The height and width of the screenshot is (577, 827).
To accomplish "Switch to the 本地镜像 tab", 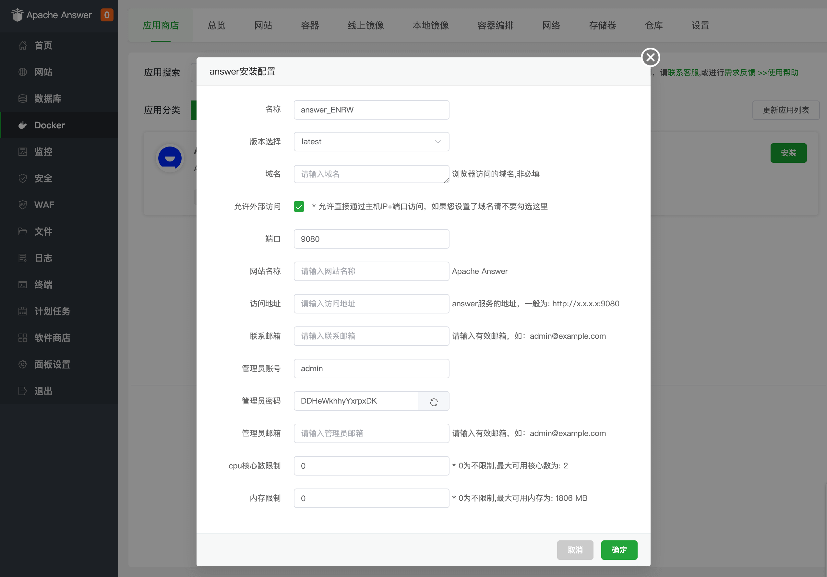I will [430, 26].
